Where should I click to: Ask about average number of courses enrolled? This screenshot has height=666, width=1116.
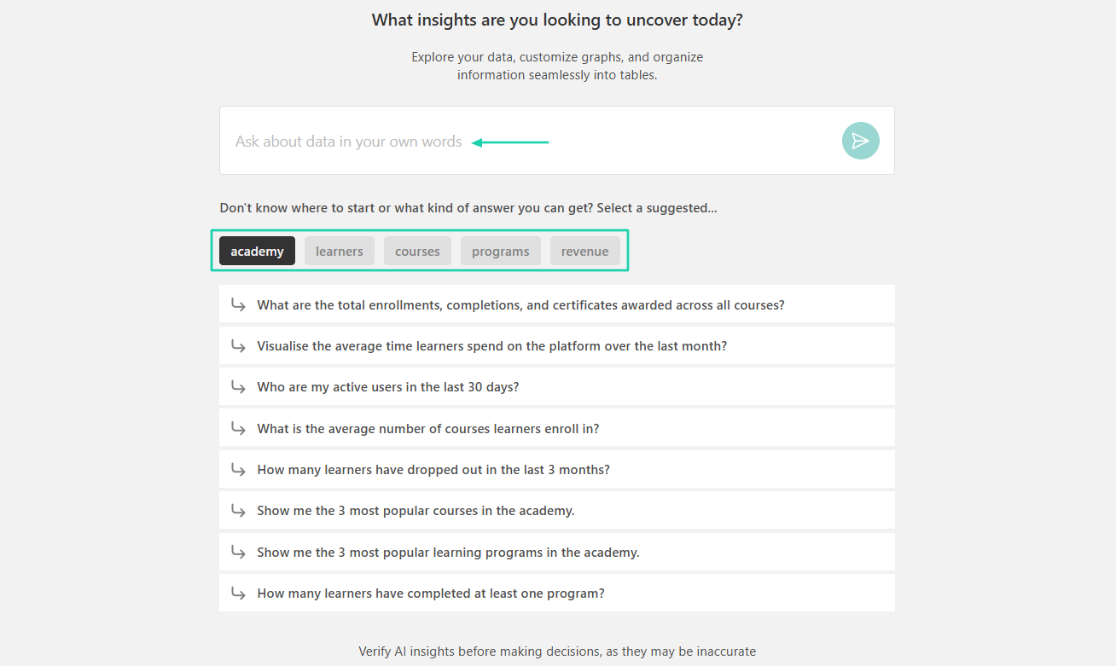557,428
